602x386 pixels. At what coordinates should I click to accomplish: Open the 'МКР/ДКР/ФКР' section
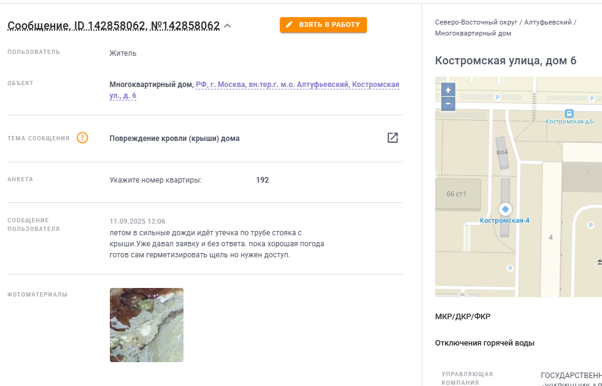click(x=463, y=317)
